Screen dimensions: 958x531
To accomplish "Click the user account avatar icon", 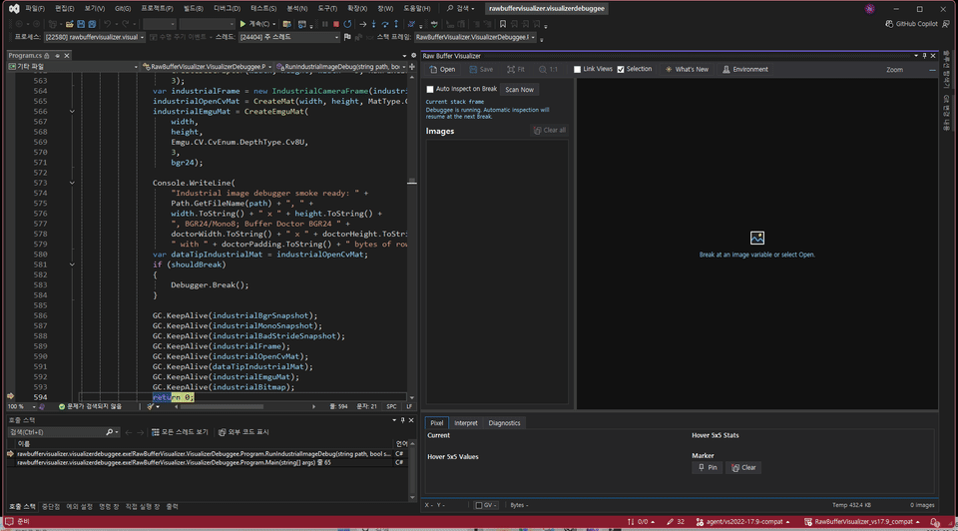I will click(x=869, y=9).
